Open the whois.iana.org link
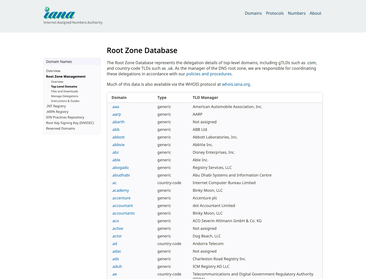 coord(236,84)
